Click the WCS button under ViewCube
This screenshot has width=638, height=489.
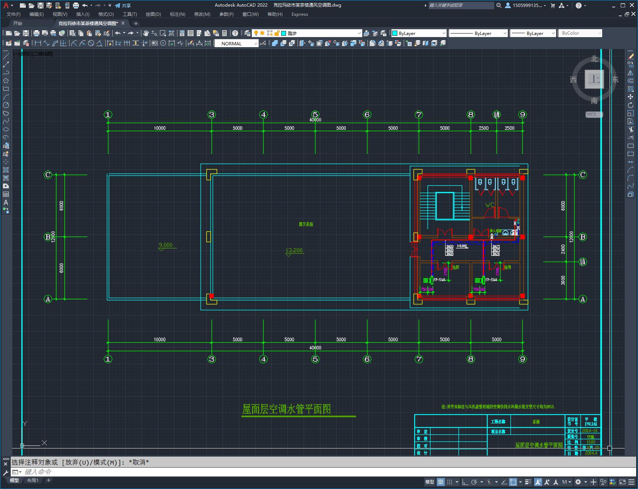click(x=594, y=115)
